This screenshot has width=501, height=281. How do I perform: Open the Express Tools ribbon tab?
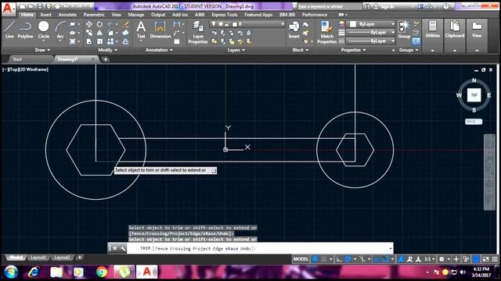225,15
